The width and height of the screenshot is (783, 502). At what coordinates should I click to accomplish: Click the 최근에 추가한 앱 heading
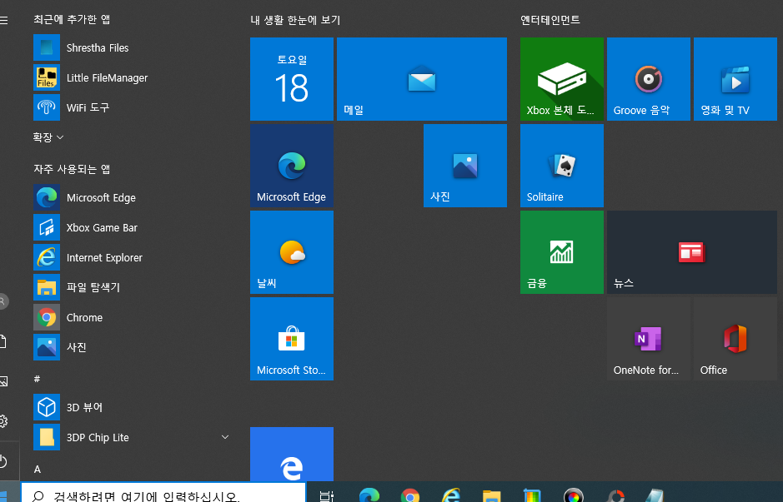click(x=72, y=19)
